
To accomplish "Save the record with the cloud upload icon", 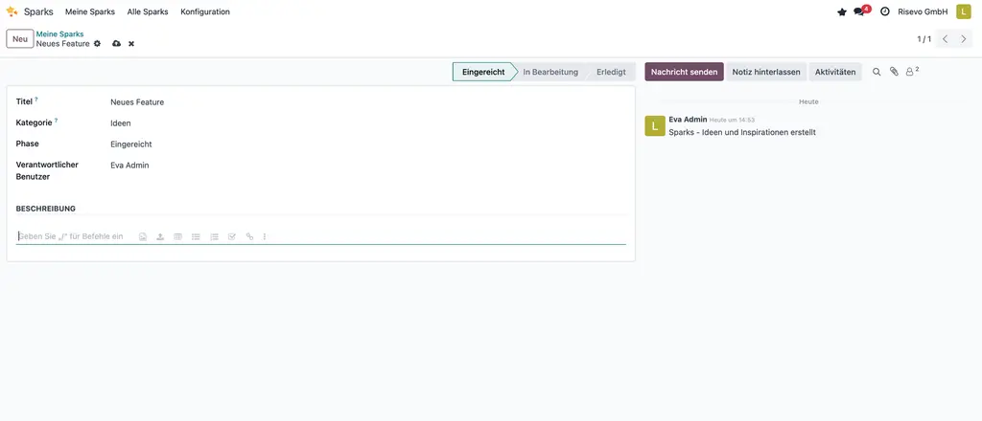I will click(x=116, y=44).
